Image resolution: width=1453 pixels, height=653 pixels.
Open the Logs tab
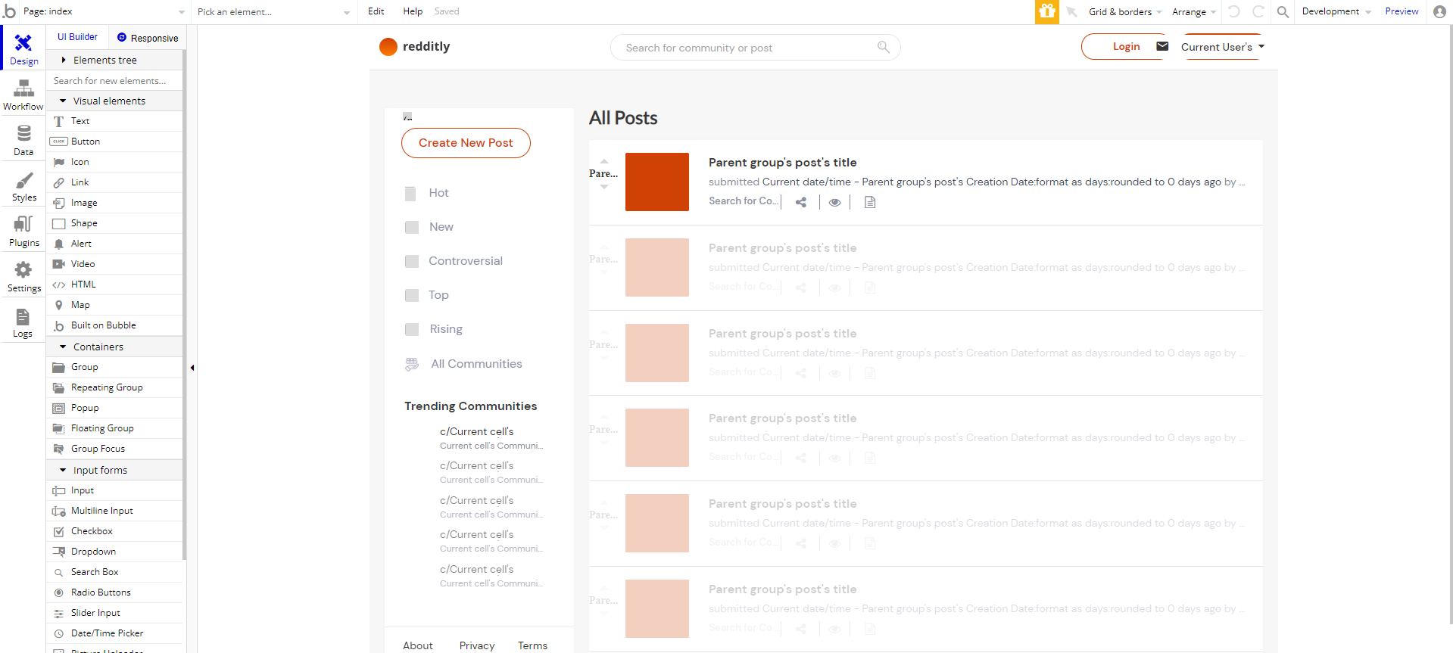[x=23, y=322]
